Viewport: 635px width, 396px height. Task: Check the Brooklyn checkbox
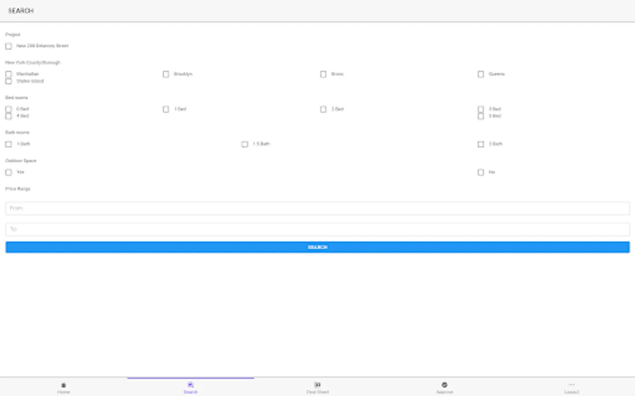(x=166, y=74)
